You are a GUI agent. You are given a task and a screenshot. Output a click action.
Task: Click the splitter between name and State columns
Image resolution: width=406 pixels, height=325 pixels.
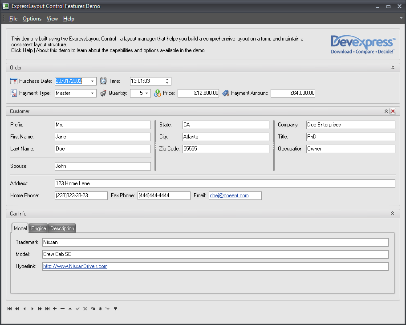(x=155, y=146)
